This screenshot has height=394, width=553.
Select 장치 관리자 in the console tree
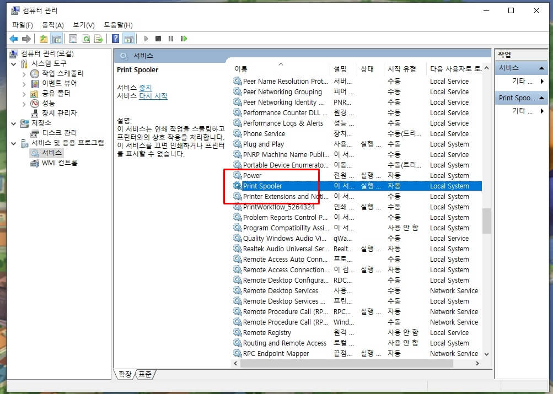coord(59,113)
